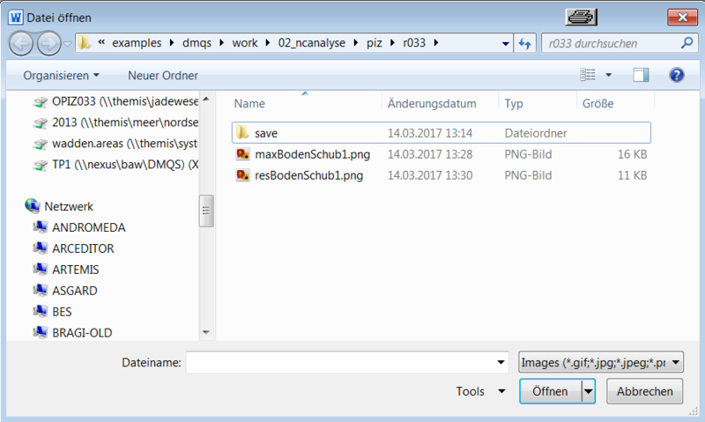Click the printer icon in title bar
This screenshot has height=422, width=705.
point(583,17)
